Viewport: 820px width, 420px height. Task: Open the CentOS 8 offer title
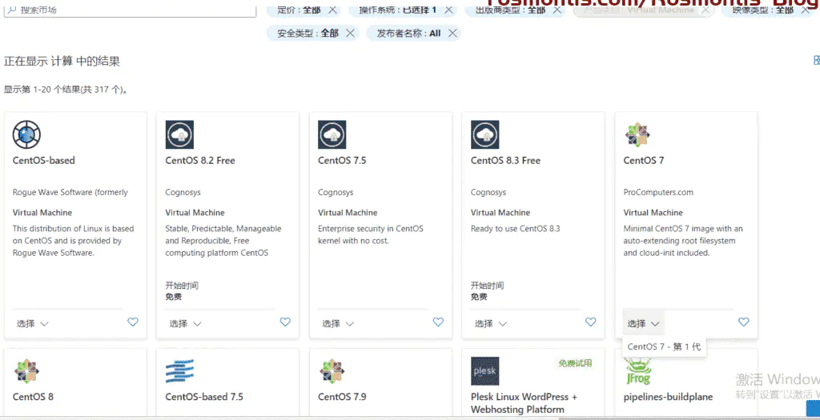pos(33,397)
